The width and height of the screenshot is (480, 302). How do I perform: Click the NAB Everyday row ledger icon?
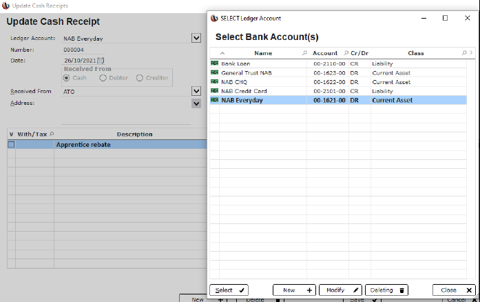214,100
